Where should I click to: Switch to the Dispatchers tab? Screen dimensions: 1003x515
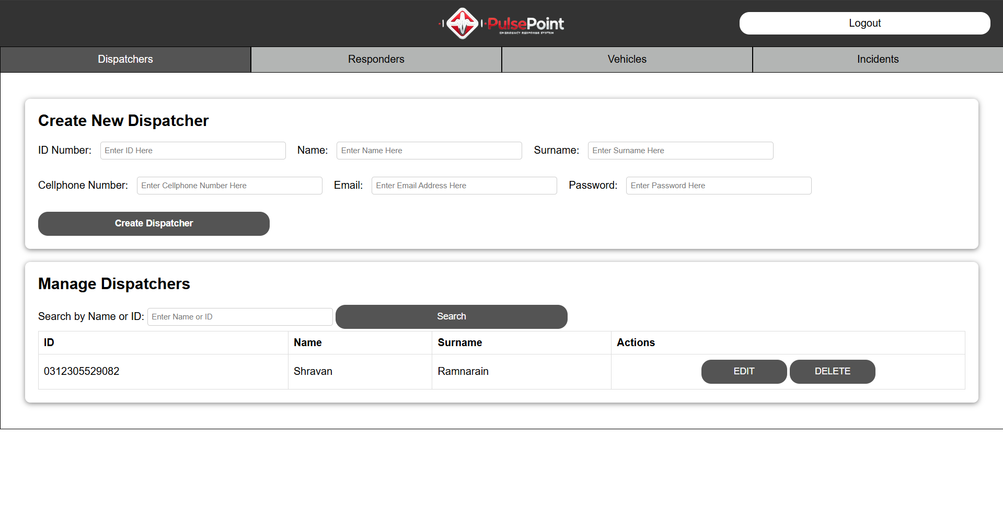pos(125,59)
